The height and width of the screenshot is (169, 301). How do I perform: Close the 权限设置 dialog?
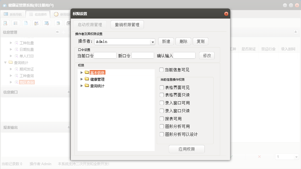tap(226, 14)
